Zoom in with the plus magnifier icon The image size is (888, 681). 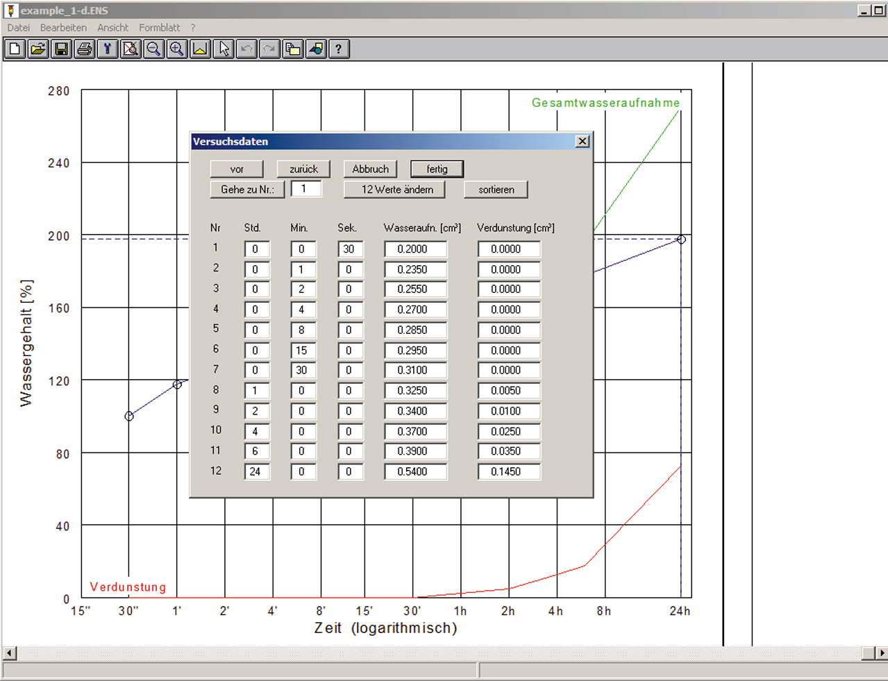pyautogui.click(x=177, y=49)
